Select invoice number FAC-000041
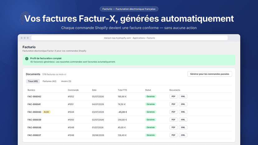The width and height of the screenshot is (258, 145). [x=34, y=104]
